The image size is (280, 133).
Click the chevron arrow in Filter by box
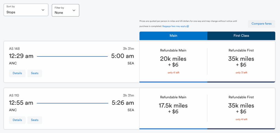[x=74, y=10]
